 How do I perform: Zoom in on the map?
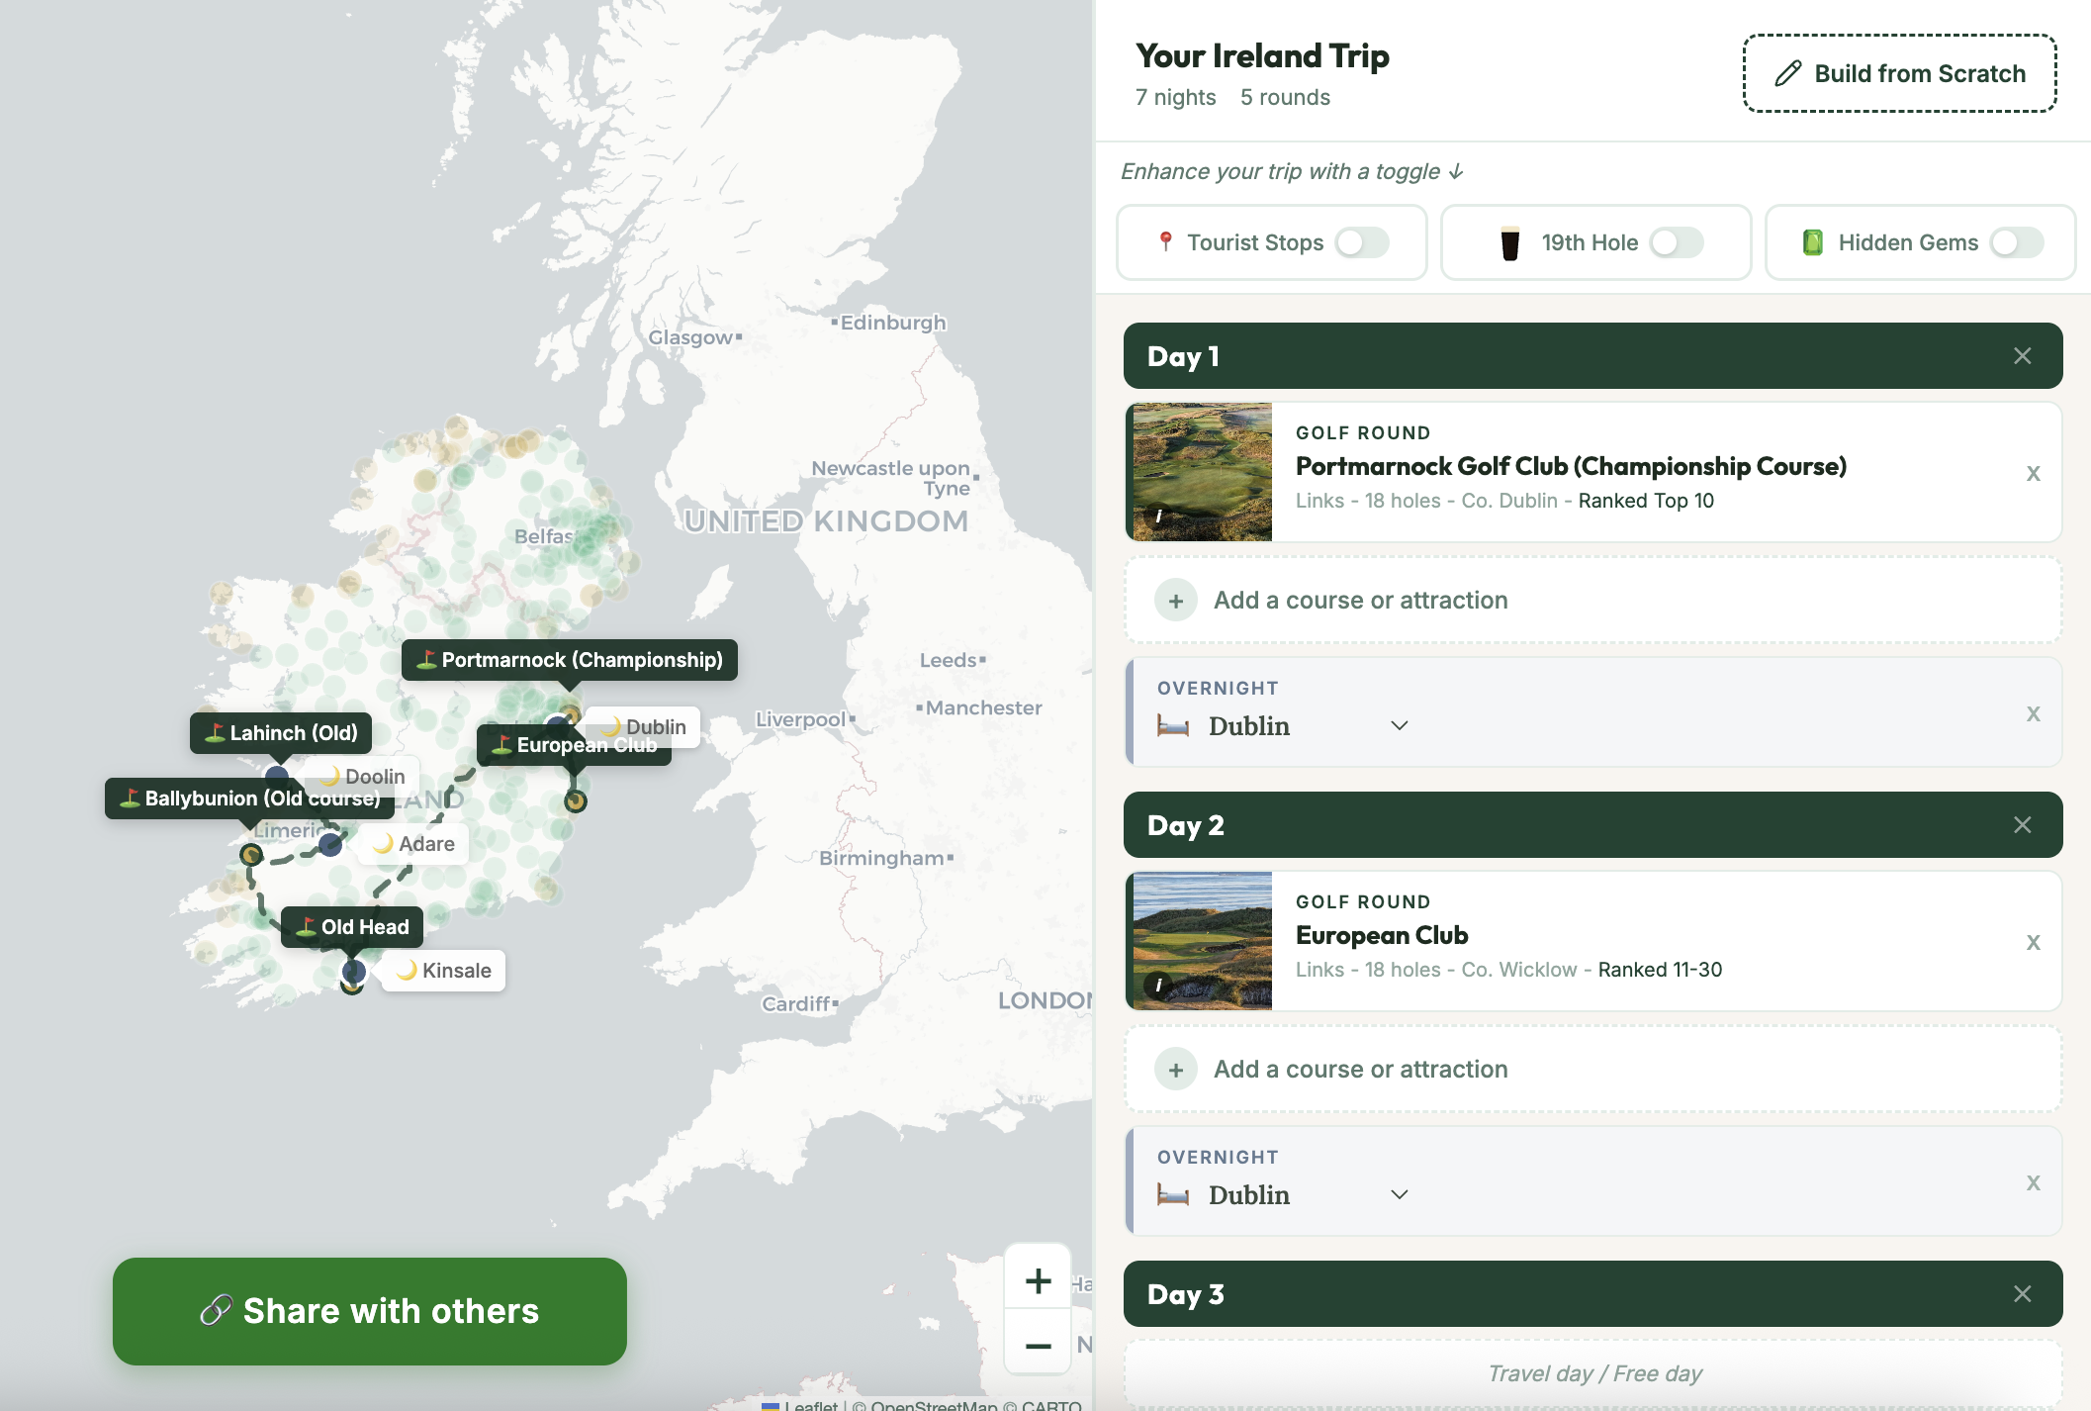coord(1038,1280)
